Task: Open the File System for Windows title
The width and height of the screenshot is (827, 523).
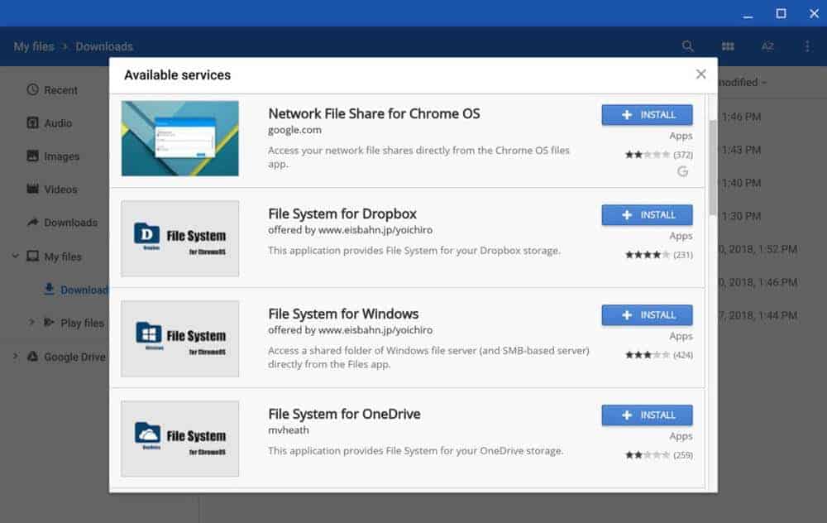Action: (343, 314)
